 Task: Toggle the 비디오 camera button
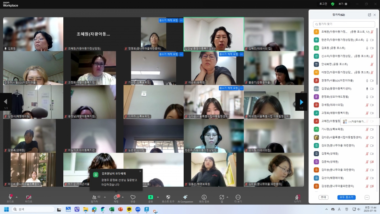[x=28, y=197]
